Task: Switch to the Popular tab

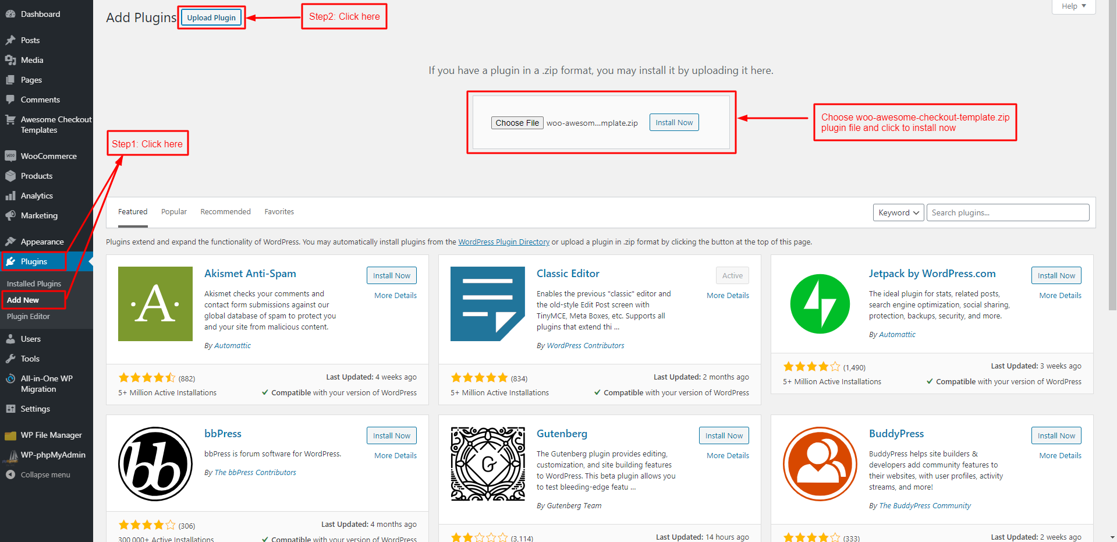Action: pyautogui.click(x=174, y=212)
